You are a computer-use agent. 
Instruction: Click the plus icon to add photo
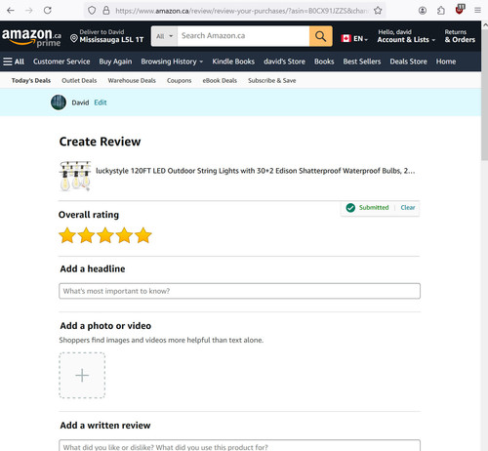[x=82, y=375]
